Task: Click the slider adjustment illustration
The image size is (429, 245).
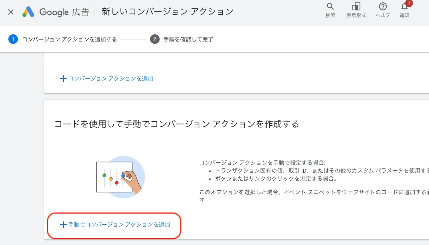Action: click(121, 177)
